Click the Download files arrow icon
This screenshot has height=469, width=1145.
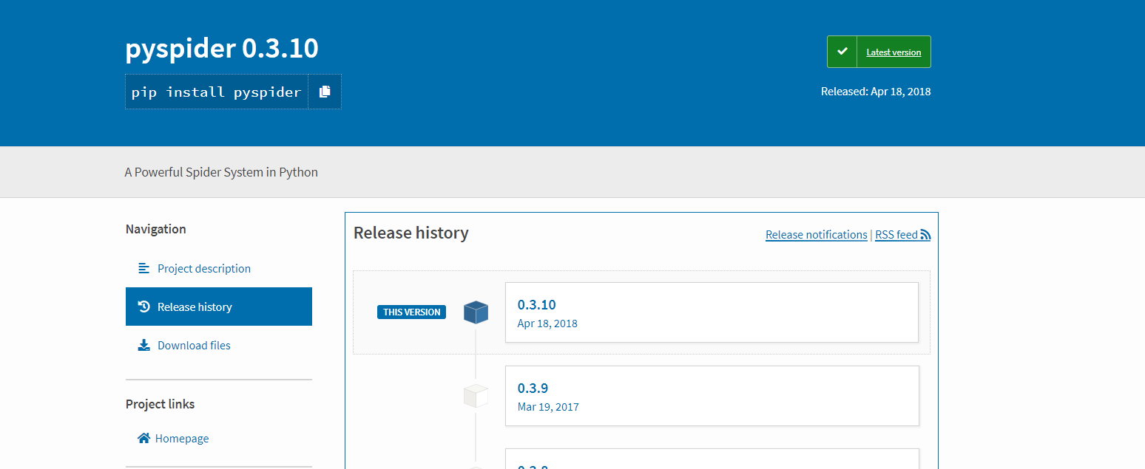pyautogui.click(x=144, y=345)
